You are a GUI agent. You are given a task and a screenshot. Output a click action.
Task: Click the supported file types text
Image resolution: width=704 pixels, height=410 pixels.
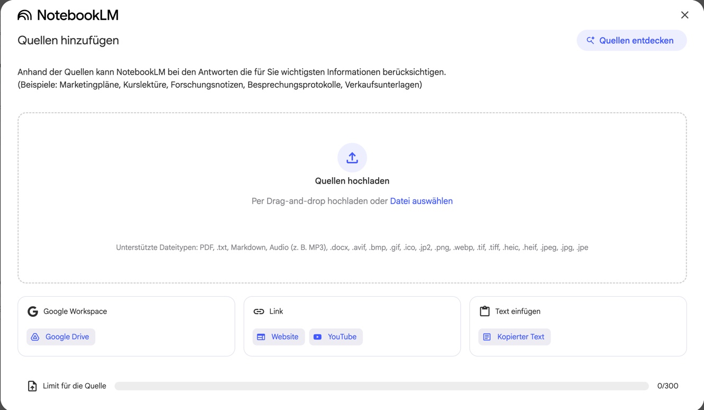coord(352,248)
